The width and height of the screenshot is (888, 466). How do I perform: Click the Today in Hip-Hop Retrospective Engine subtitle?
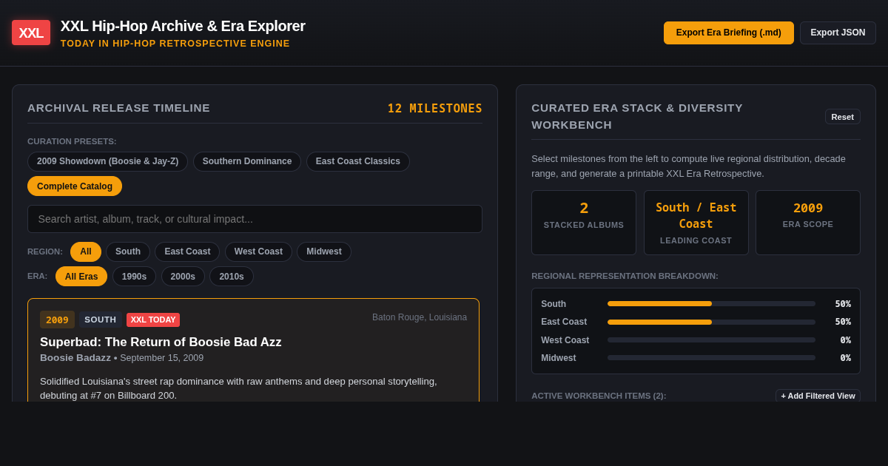pyautogui.click(x=175, y=44)
